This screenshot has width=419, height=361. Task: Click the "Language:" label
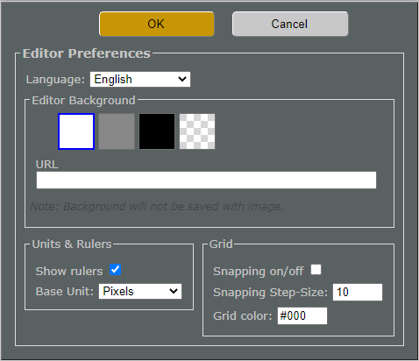click(x=55, y=80)
